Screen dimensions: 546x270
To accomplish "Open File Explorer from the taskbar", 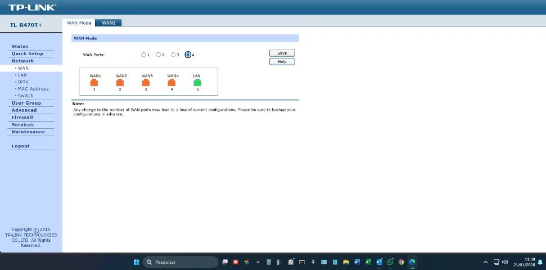I will click(x=346, y=262).
